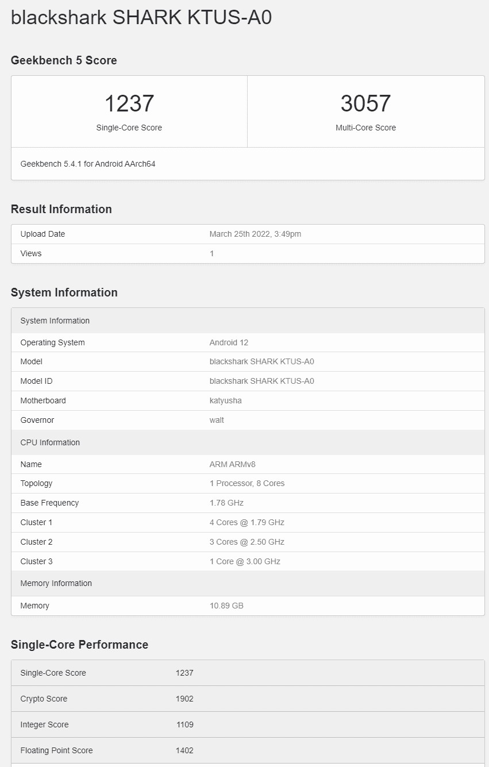
Task: Click the "Crypto Score" label
Action: [x=44, y=699]
